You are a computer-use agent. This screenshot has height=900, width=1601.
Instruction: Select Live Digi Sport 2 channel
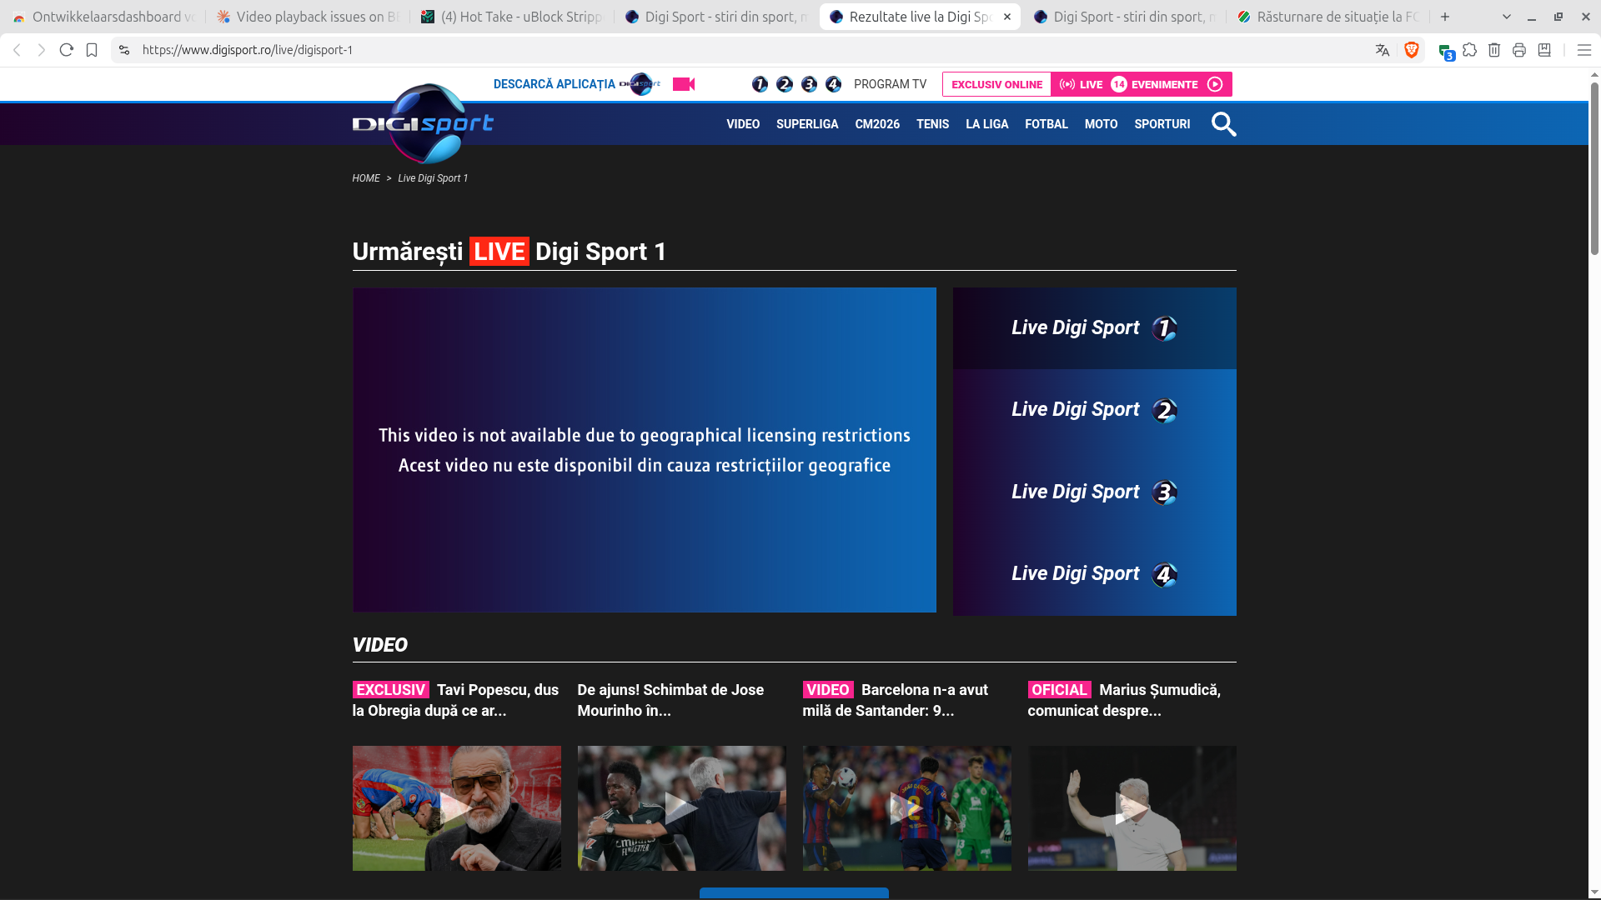(1094, 410)
